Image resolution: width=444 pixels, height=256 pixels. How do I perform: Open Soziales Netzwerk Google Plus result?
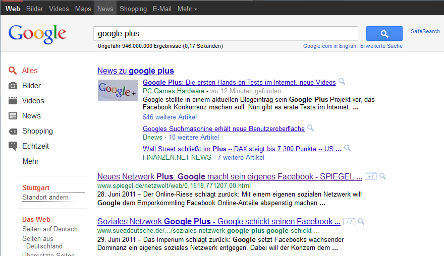pyautogui.click(x=219, y=222)
